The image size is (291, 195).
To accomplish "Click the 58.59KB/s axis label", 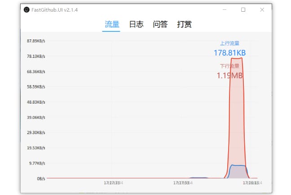I will click(x=36, y=87).
